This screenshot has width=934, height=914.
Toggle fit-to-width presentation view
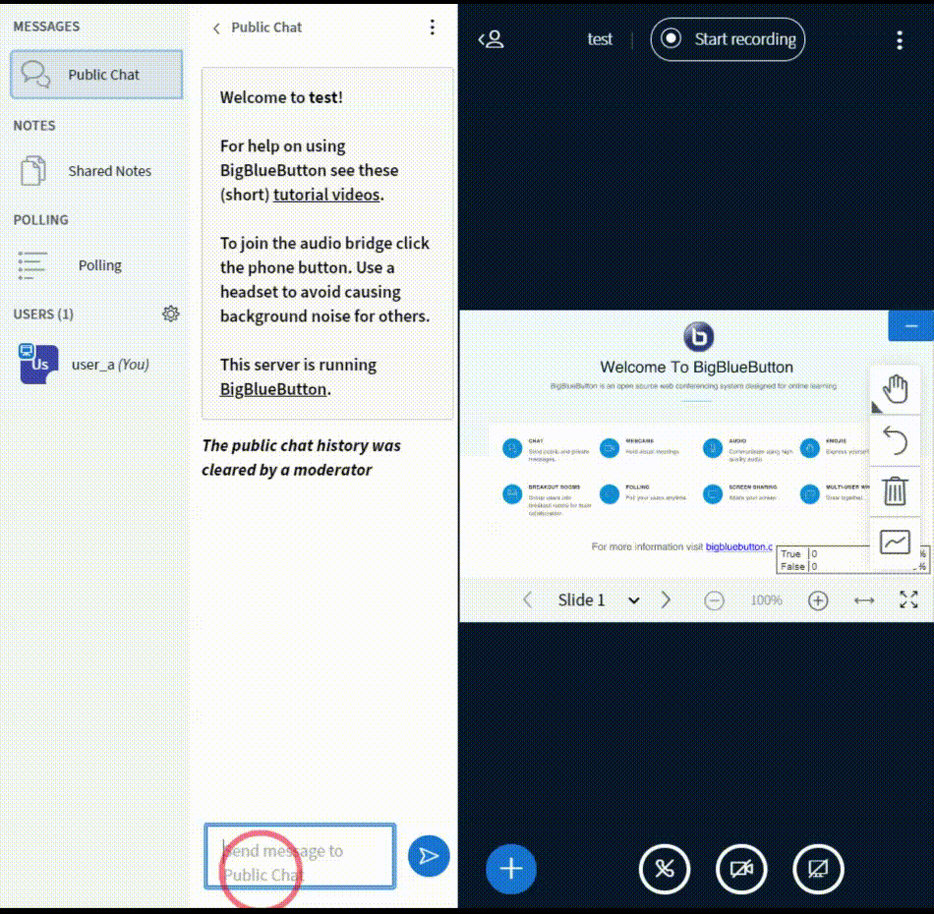863,600
